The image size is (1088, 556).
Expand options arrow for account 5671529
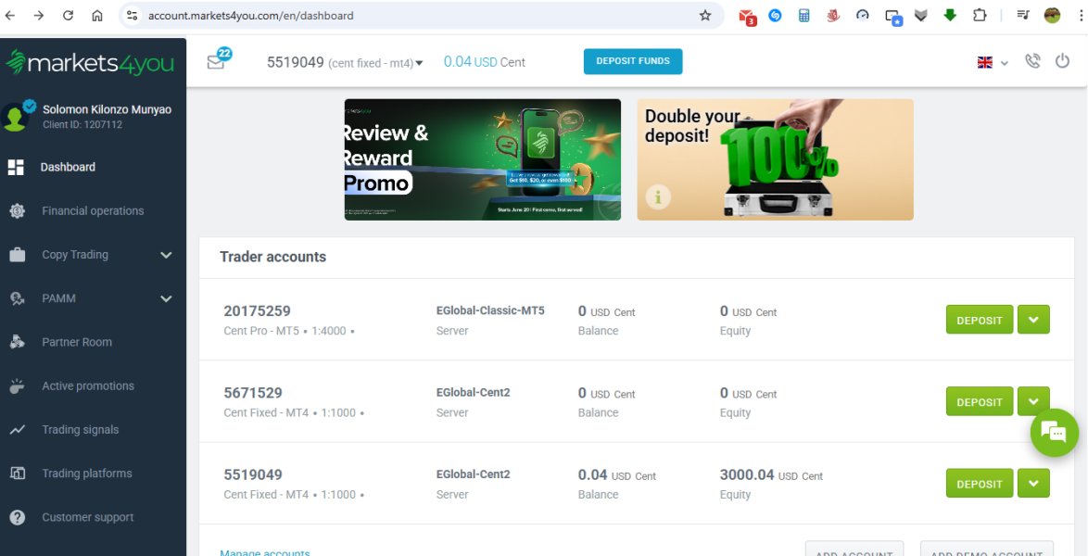(1033, 401)
